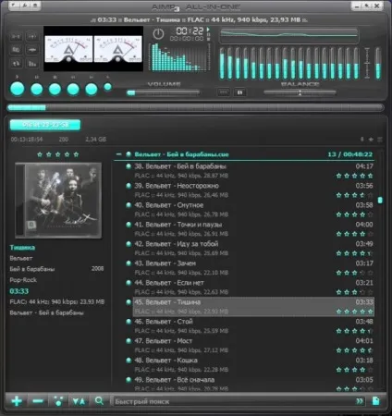392x416 pixels.
Task: Click the three-dots misc icon in bottom toolbar
Action: point(58,401)
